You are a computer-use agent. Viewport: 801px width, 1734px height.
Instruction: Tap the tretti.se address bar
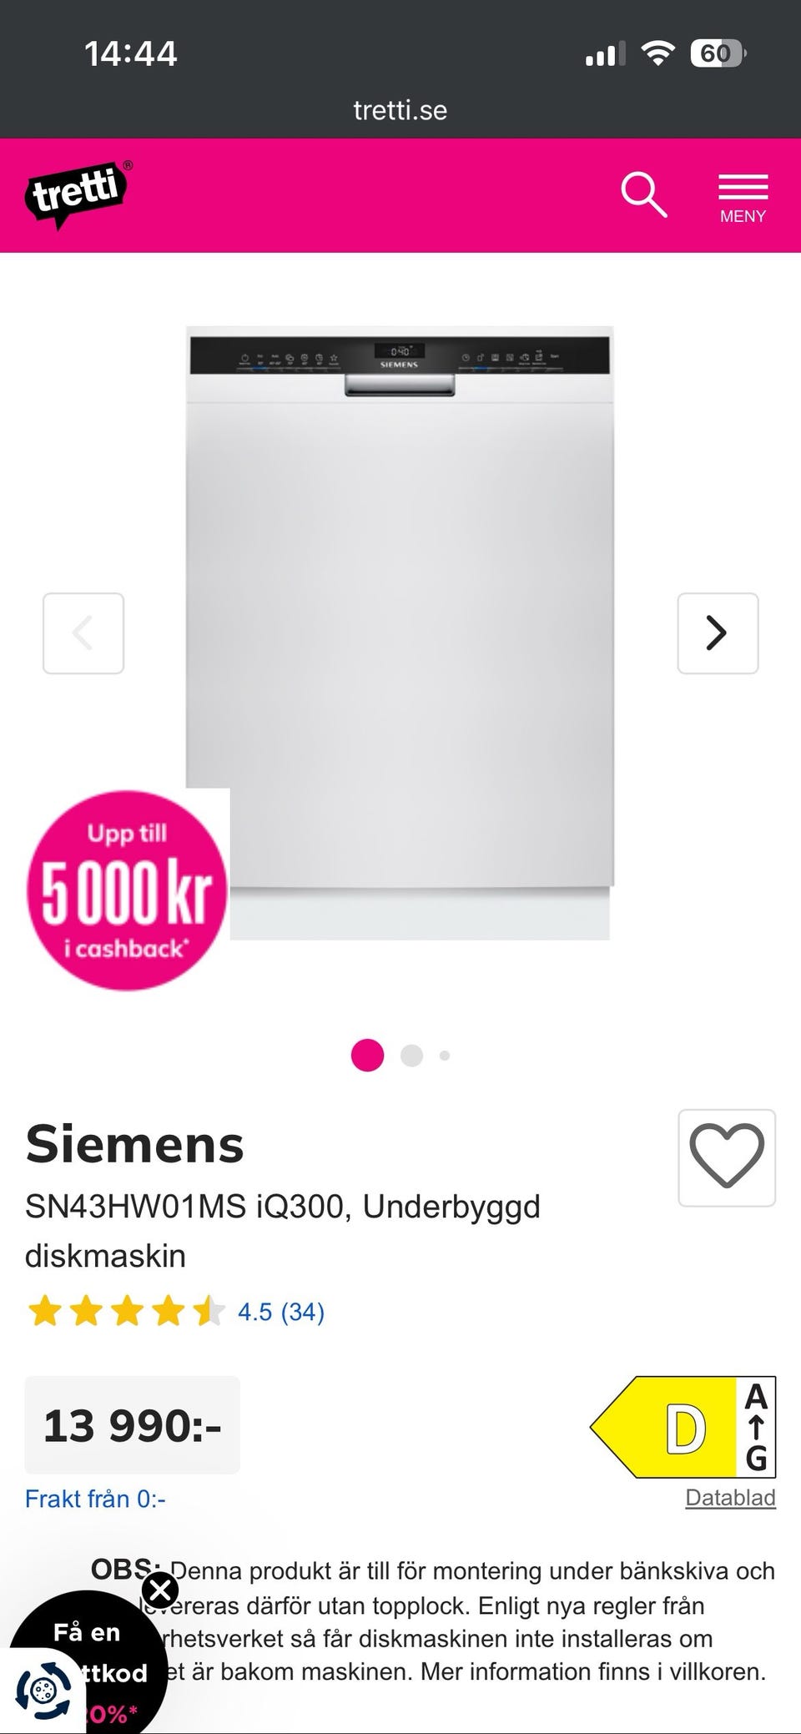400,110
